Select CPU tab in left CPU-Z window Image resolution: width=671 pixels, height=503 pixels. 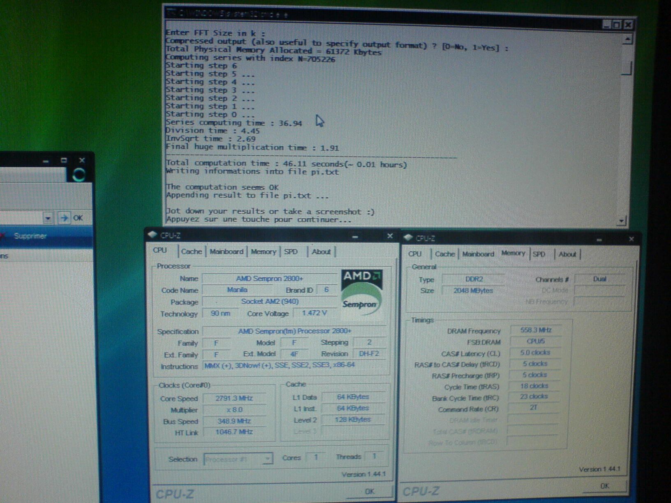(x=160, y=250)
